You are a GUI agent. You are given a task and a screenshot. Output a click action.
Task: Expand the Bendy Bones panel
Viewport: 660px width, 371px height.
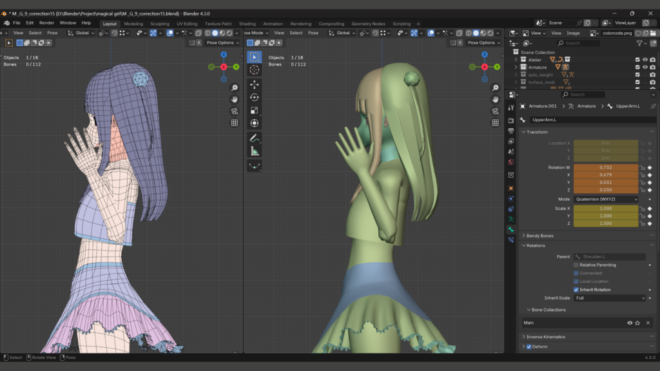tap(539, 236)
